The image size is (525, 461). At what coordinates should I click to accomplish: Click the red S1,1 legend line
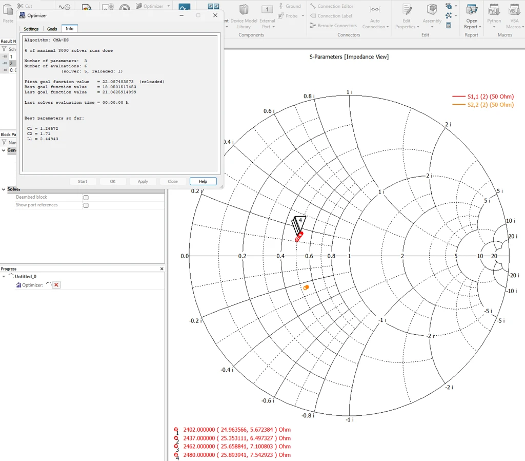coord(459,97)
